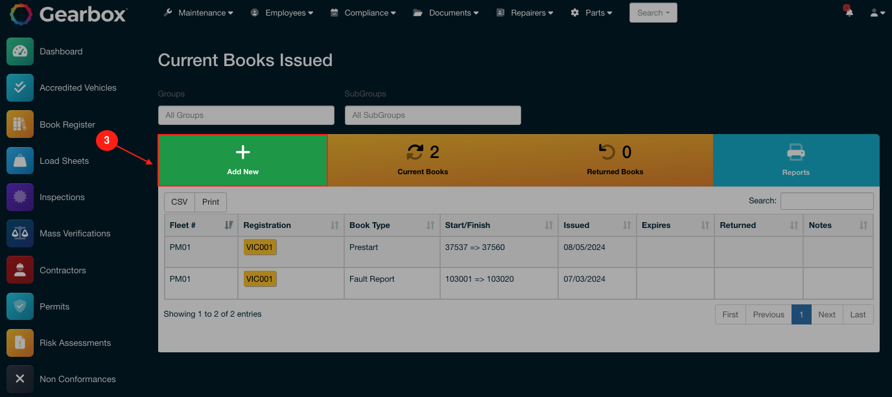The width and height of the screenshot is (892, 397).
Task: Sort table by Book Type column
Action: click(x=392, y=225)
